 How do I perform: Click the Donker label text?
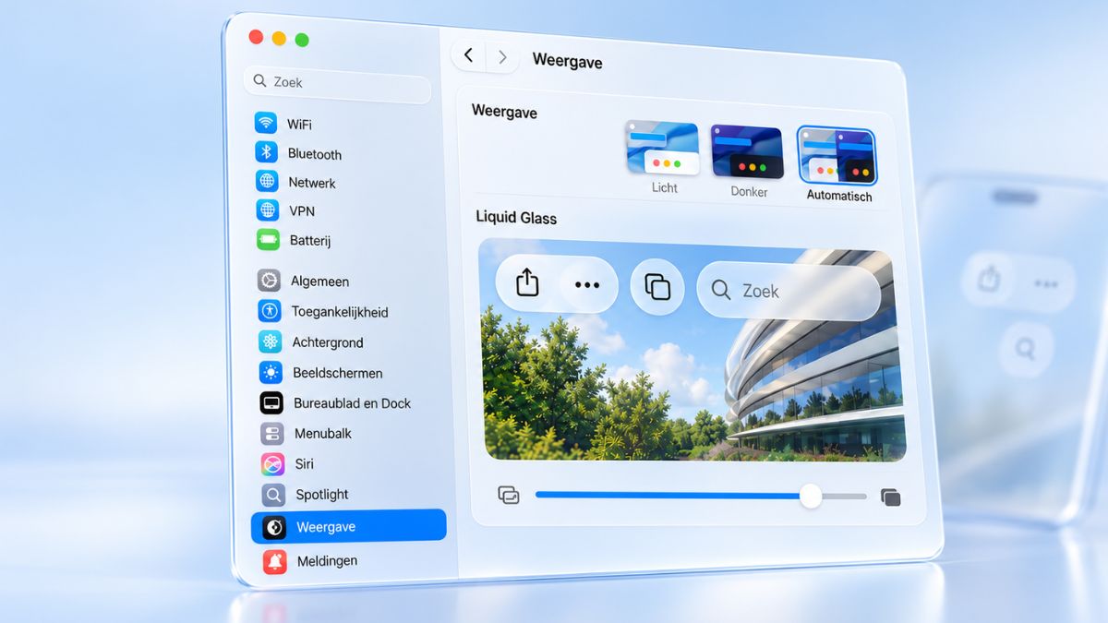click(749, 192)
